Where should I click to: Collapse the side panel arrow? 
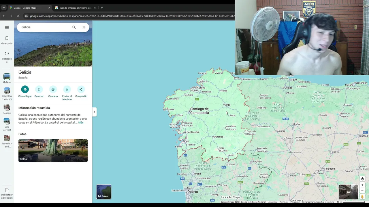94,112
